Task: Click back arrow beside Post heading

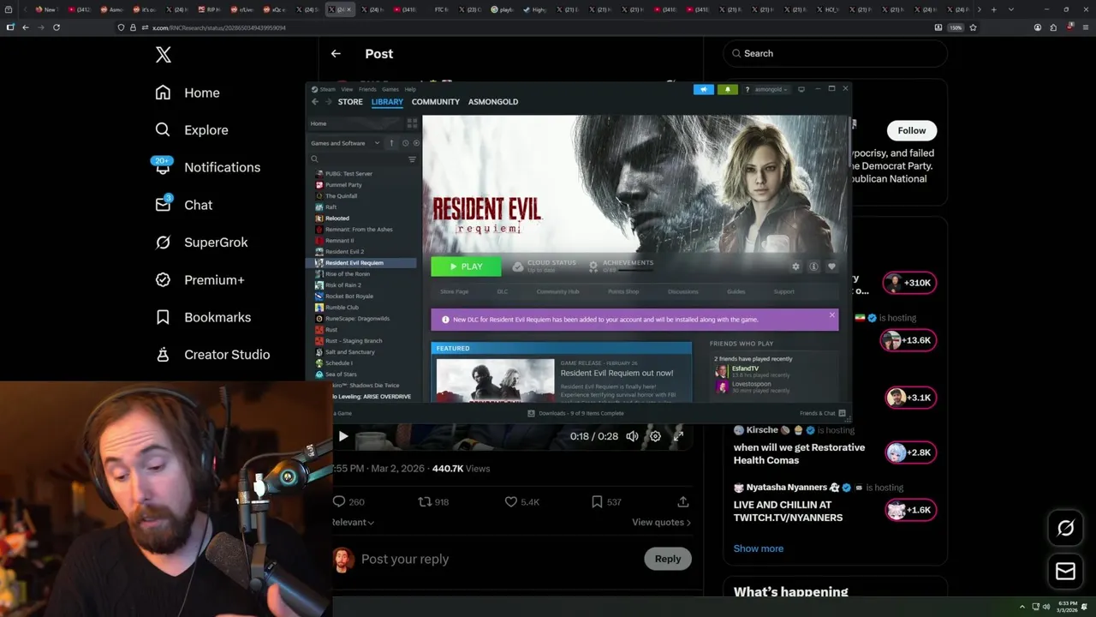Action: coord(336,53)
